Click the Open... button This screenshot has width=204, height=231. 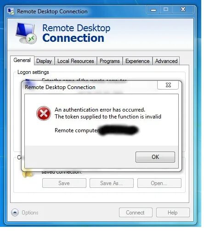[x=159, y=183]
